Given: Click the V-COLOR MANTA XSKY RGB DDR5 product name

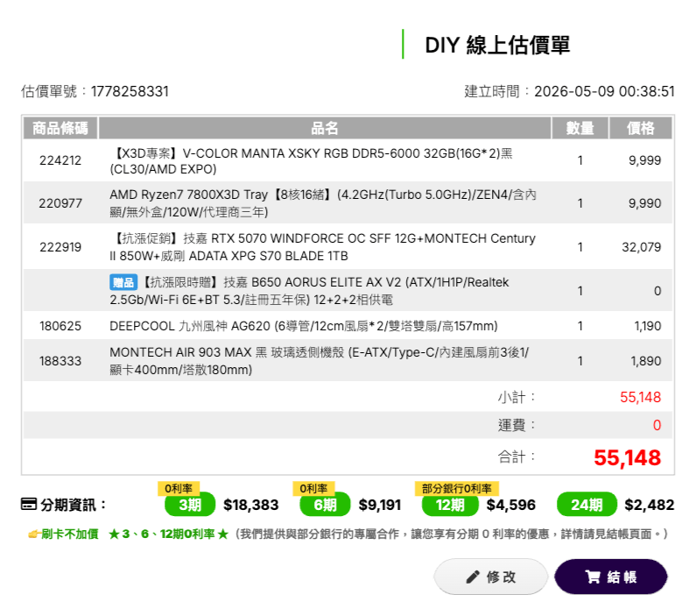Looking at the screenshot, I should (x=311, y=161).
